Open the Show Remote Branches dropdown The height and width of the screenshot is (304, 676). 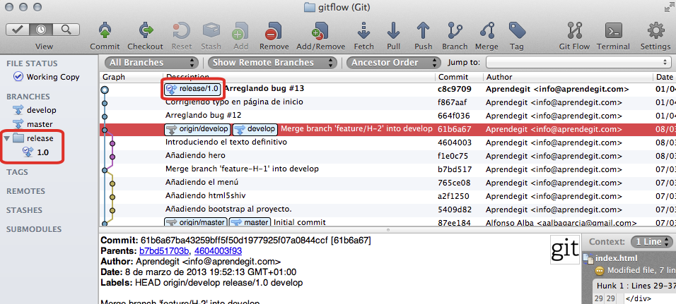click(x=272, y=62)
